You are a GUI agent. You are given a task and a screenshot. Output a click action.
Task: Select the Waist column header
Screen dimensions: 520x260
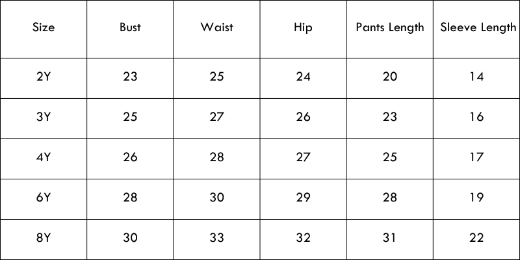216,28
